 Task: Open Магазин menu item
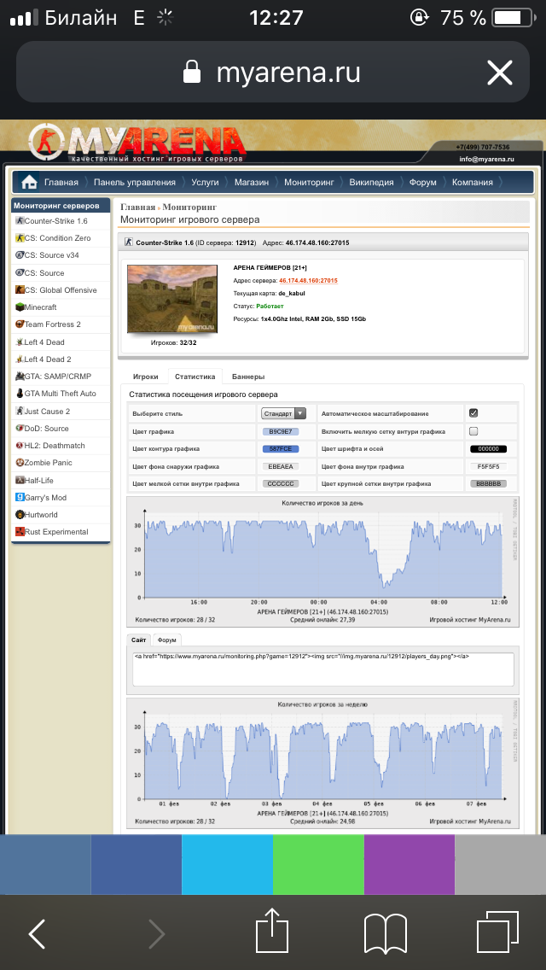pos(251,183)
